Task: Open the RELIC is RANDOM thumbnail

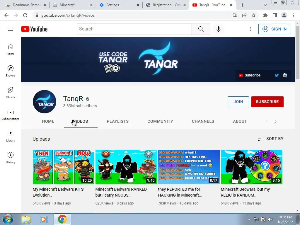Action: [x=252, y=167]
